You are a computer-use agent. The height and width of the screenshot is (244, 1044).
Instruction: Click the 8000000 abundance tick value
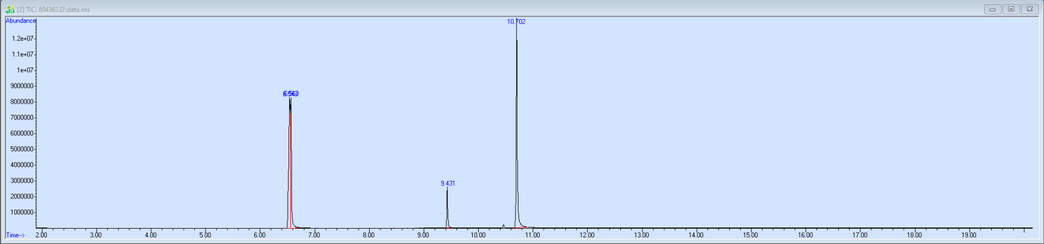(22, 102)
